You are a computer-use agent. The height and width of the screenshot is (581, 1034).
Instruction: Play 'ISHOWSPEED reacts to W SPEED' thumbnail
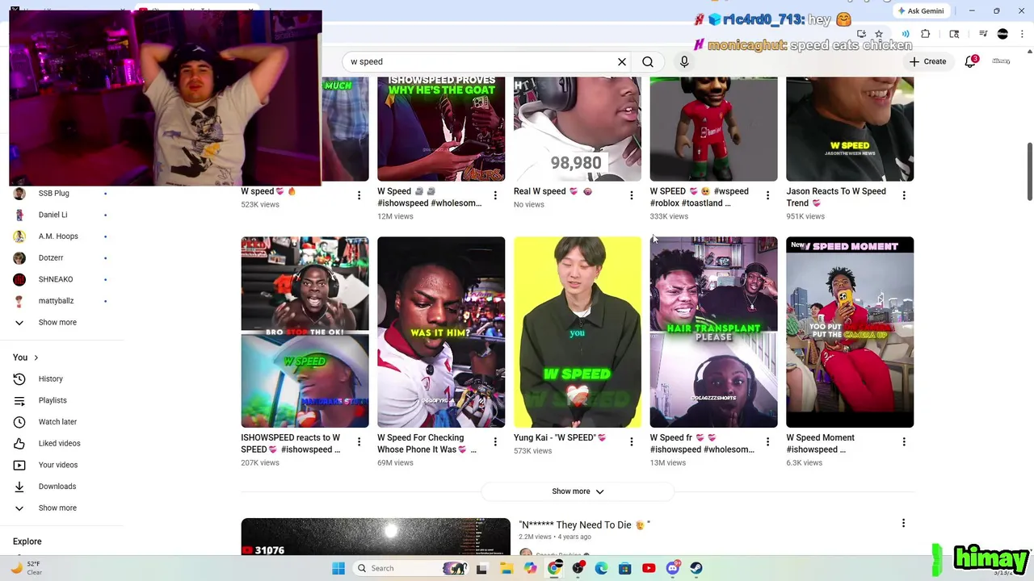(305, 332)
